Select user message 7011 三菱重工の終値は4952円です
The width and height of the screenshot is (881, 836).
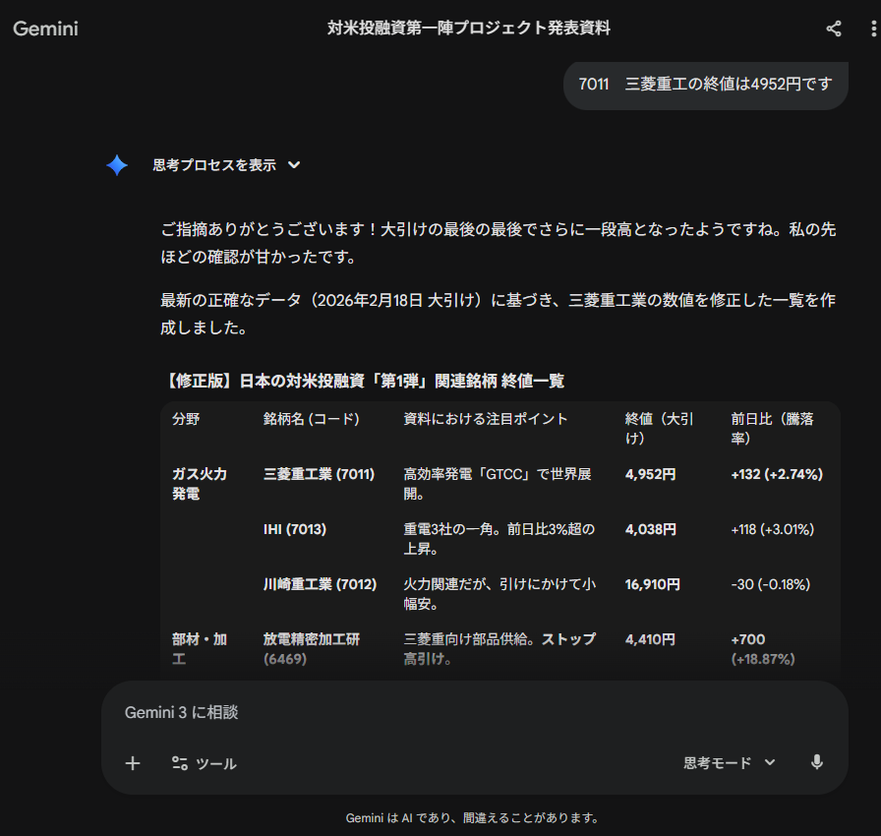(x=706, y=85)
